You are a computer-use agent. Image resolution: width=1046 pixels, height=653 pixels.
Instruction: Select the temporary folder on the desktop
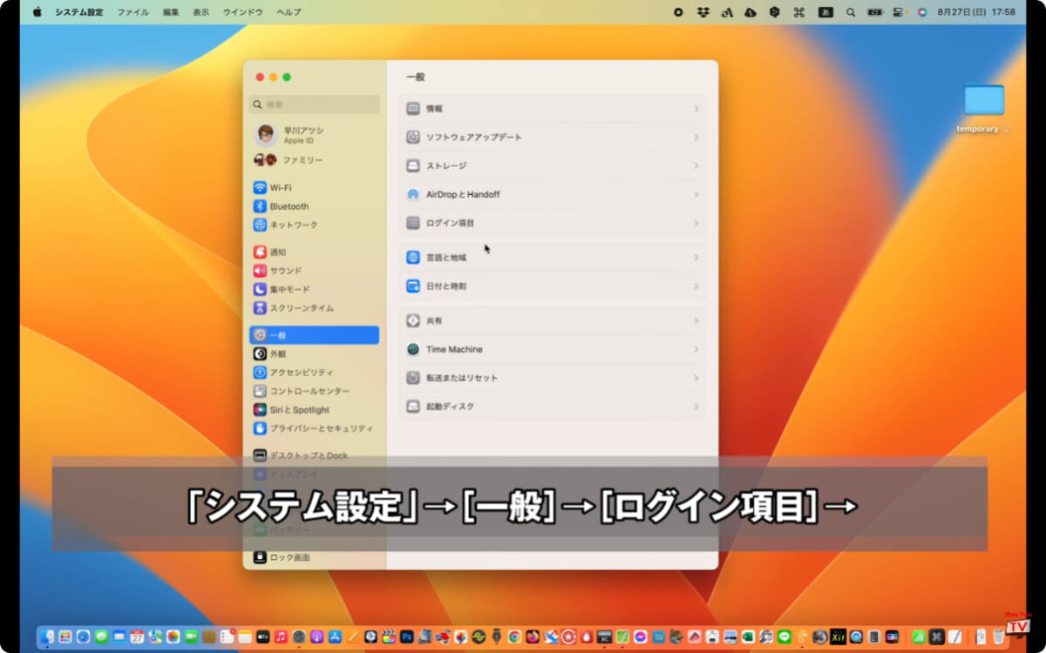pos(984,108)
